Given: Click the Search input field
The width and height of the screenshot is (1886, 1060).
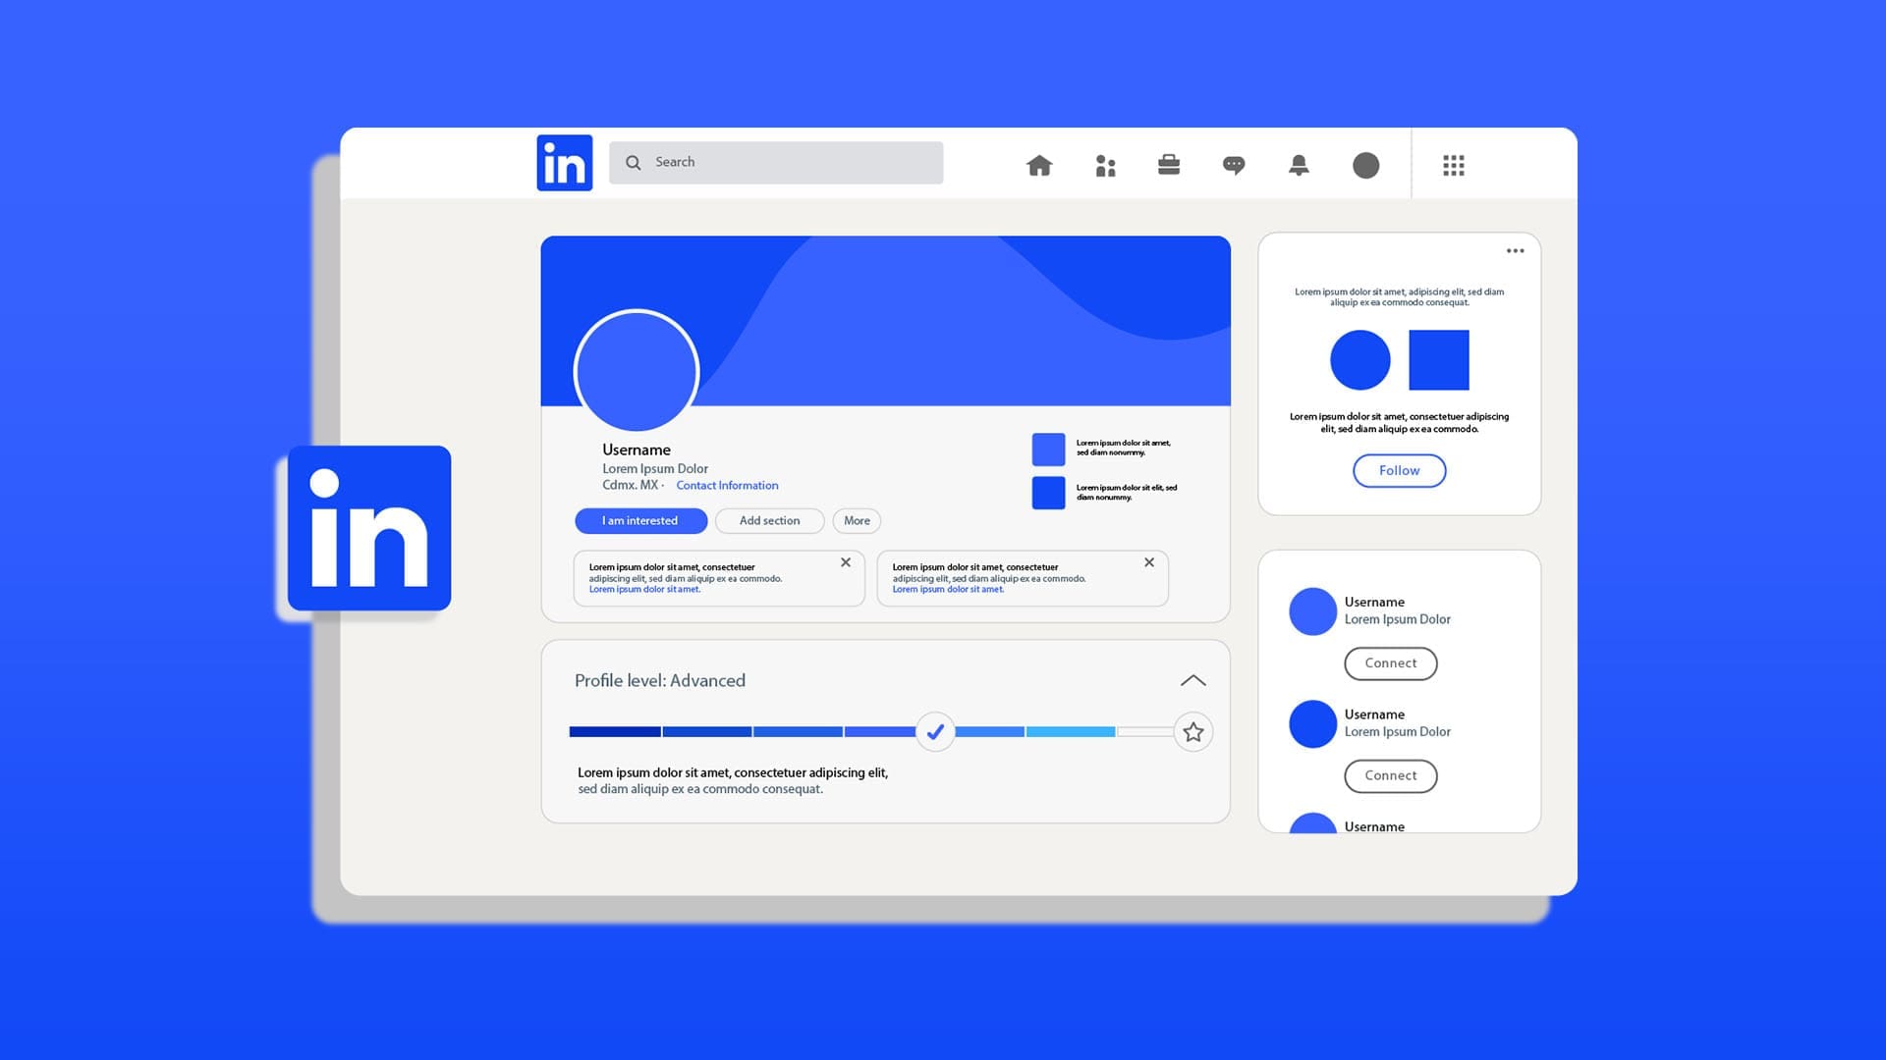Looking at the screenshot, I should coord(777,161).
